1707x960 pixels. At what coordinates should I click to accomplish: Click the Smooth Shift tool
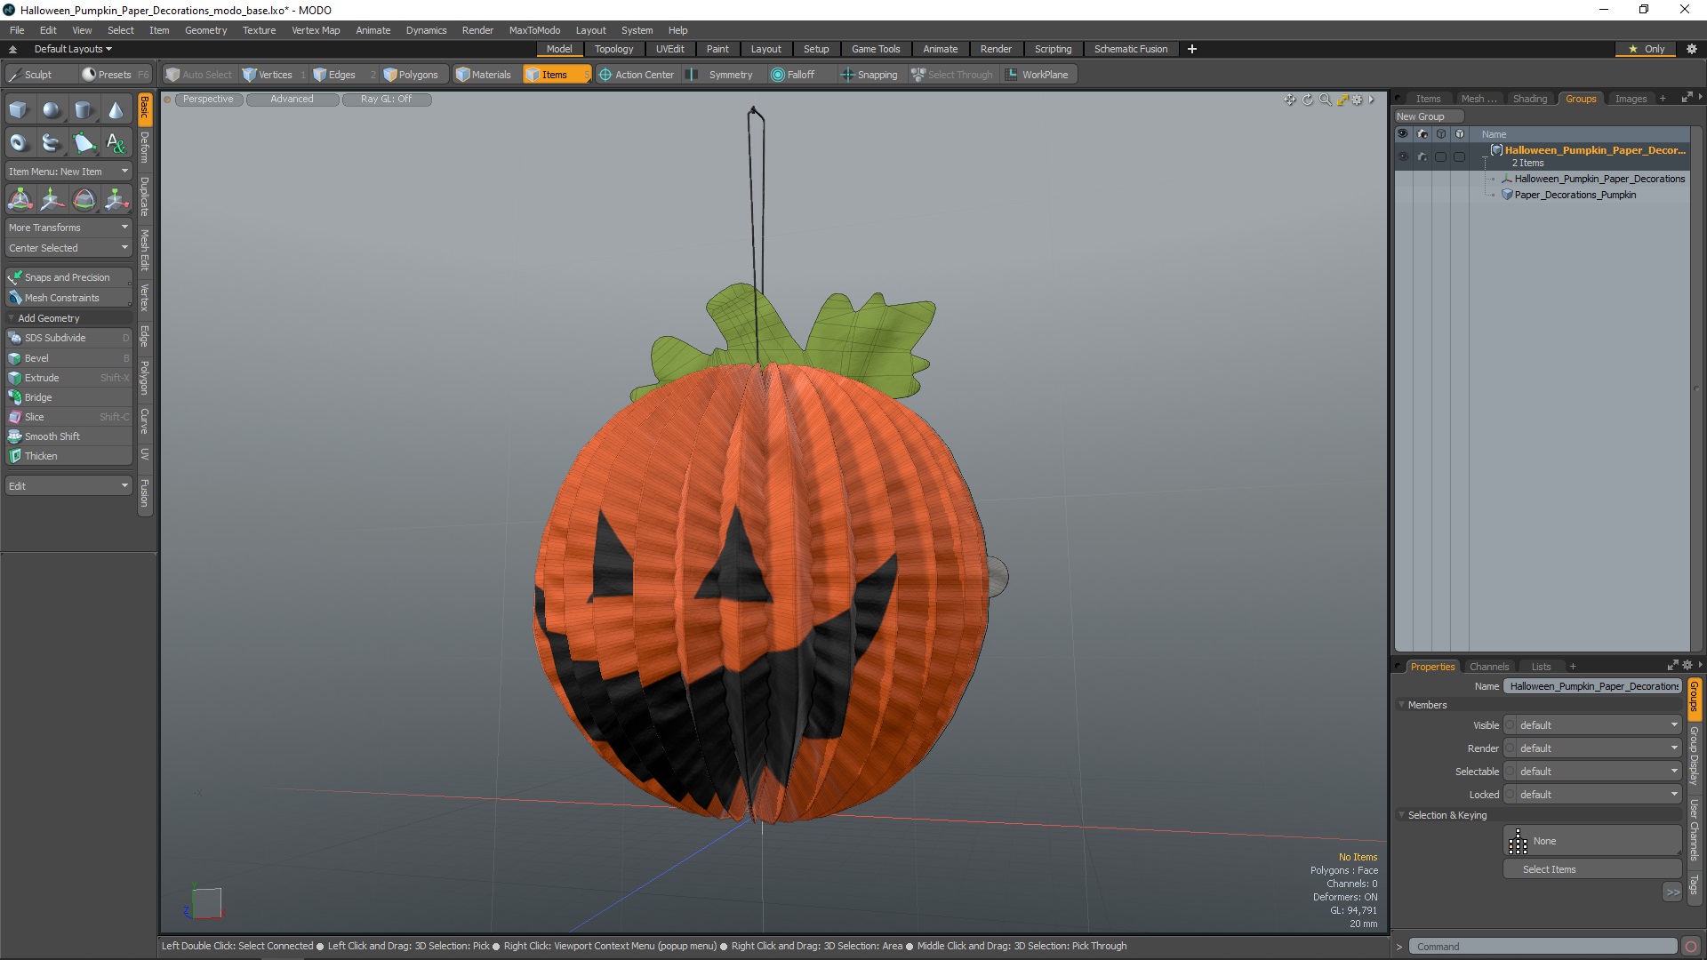68,436
